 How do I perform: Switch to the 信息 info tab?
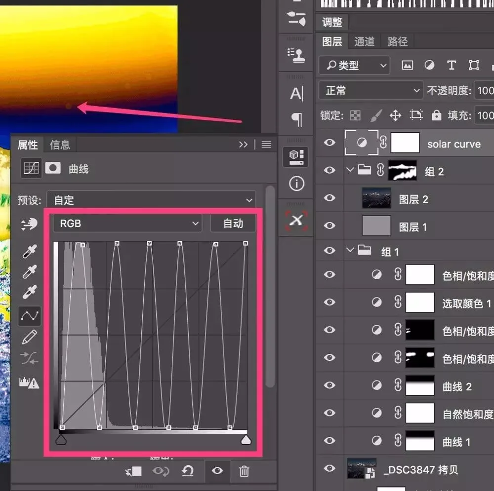pos(60,145)
